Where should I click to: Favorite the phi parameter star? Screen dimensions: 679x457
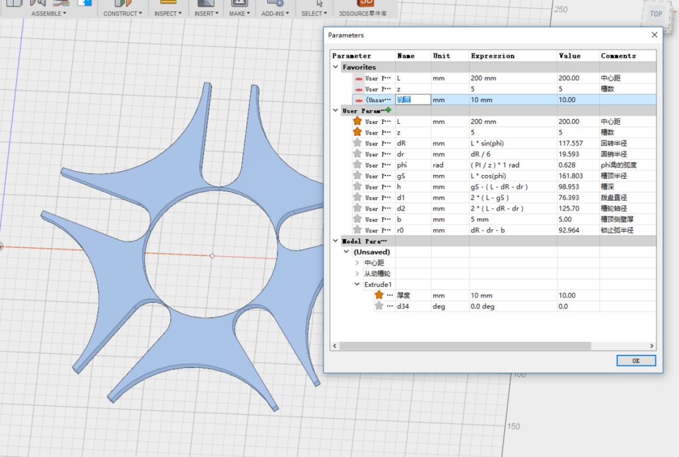coord(357,165)
